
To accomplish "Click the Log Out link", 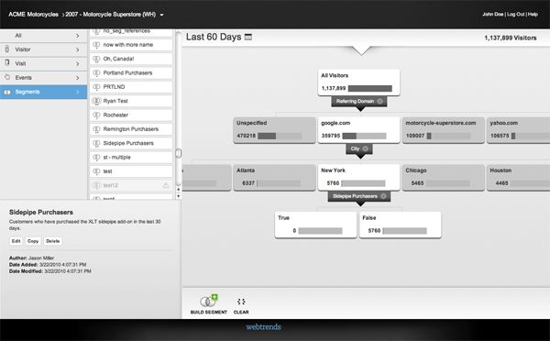I will [515, 14].
